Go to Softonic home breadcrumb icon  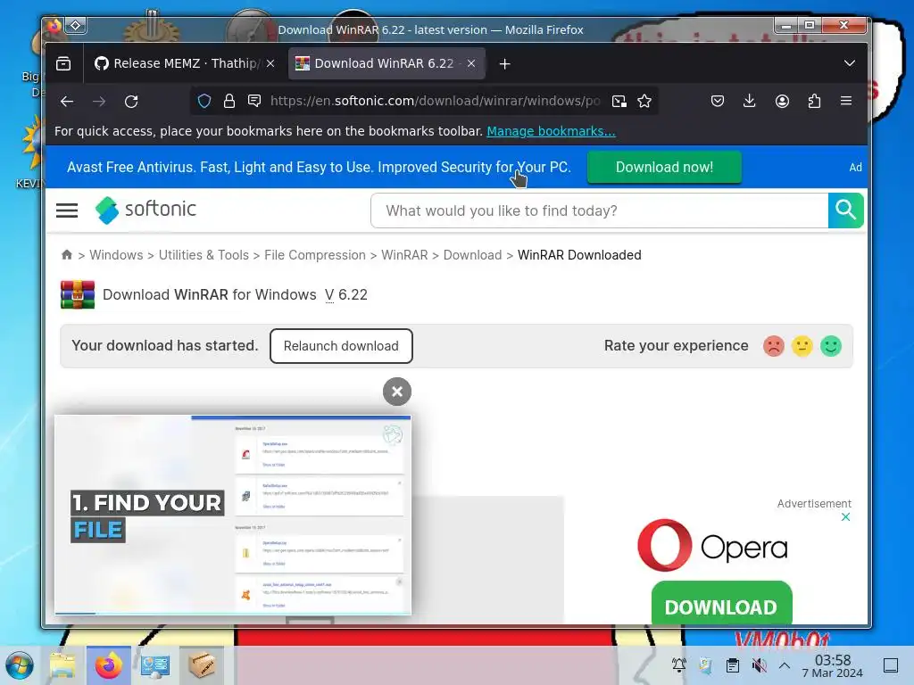click(66, 254)
